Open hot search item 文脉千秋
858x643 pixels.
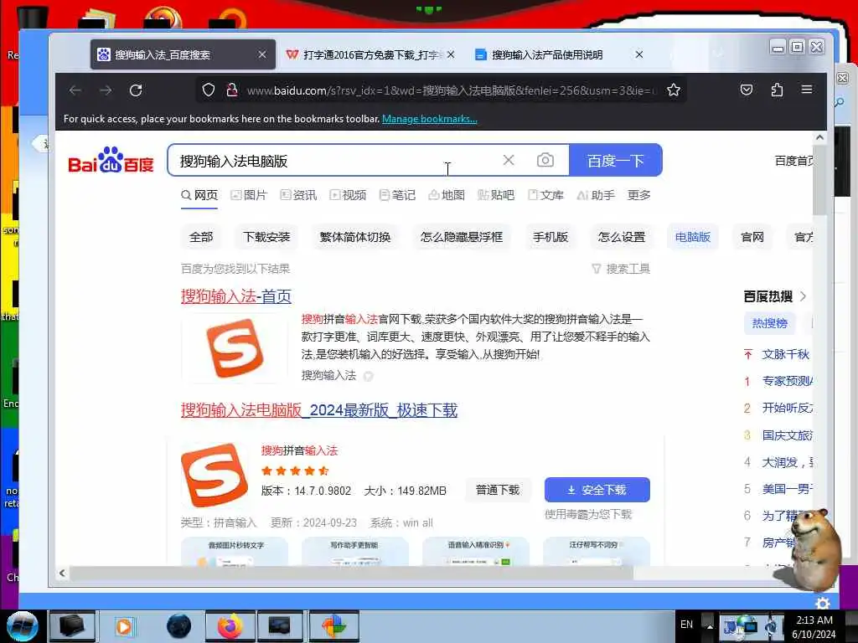pyautogui.click(x=785, y=354)
